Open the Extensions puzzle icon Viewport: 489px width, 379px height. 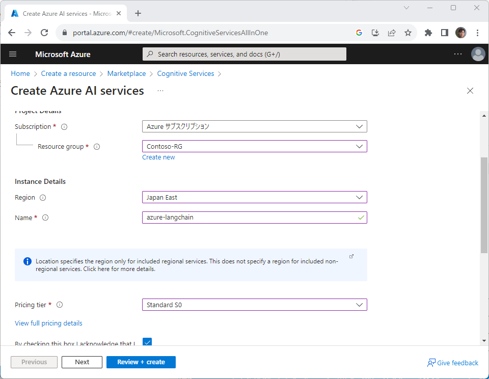point(428,33)
